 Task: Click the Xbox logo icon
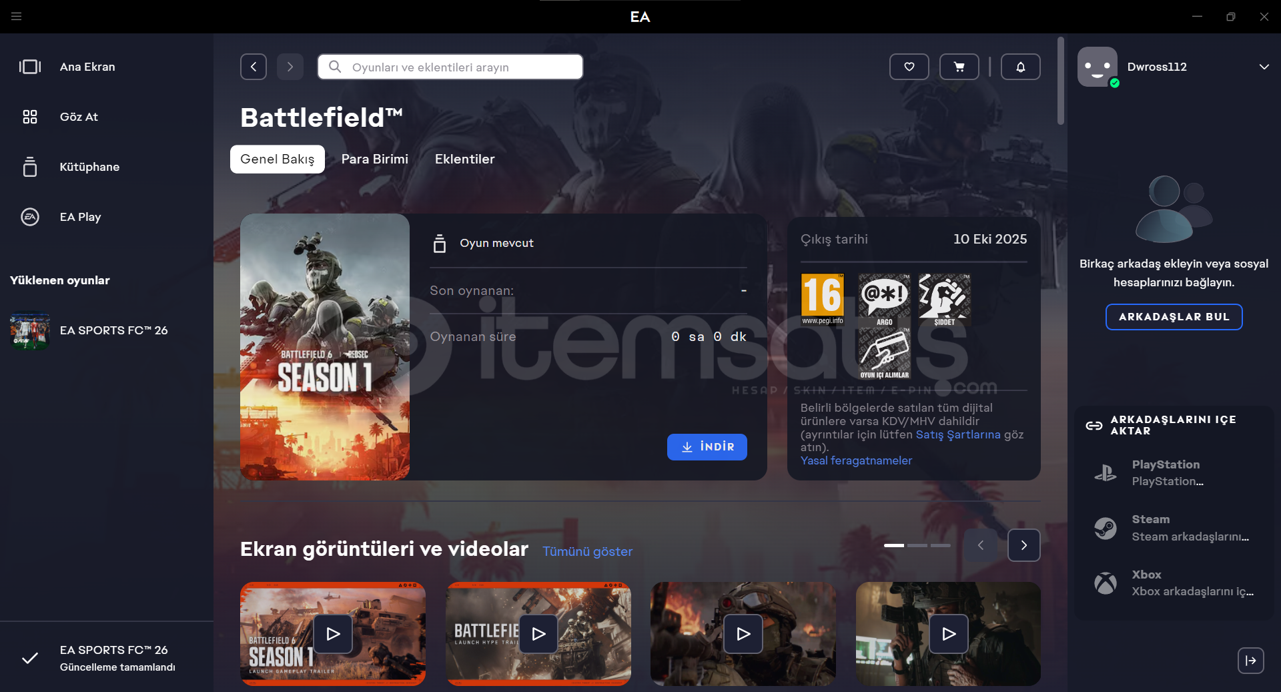tap(1106, 583)
